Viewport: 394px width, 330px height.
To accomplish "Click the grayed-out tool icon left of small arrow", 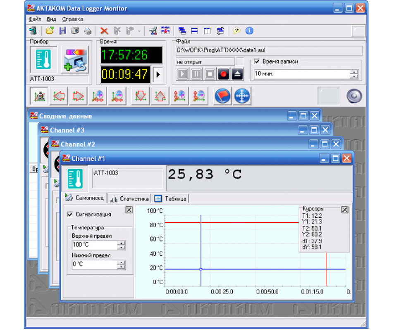I will 130,31.
